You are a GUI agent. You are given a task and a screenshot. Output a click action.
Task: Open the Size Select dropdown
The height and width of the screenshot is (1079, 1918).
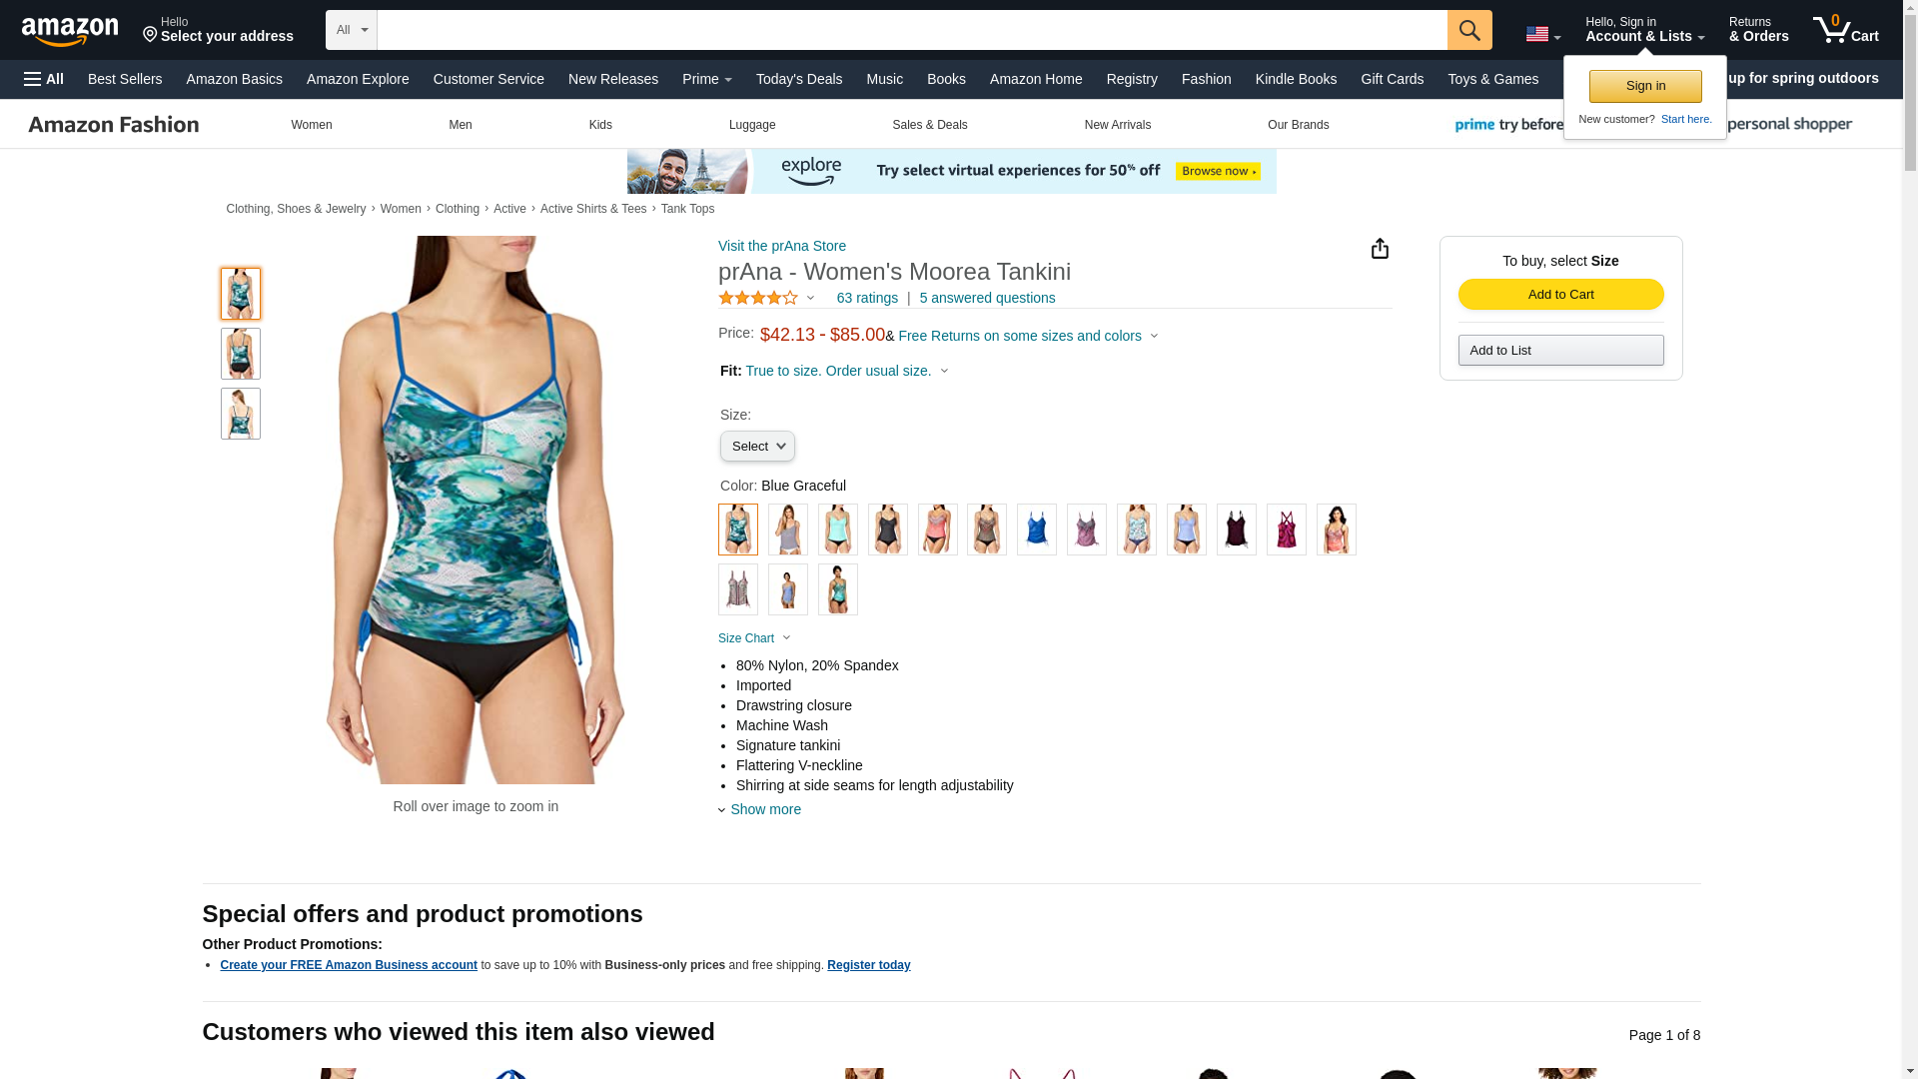point(757,447)
